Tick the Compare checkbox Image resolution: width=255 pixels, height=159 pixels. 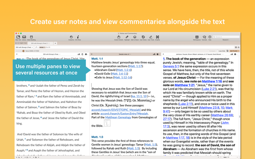click(208, 51)
